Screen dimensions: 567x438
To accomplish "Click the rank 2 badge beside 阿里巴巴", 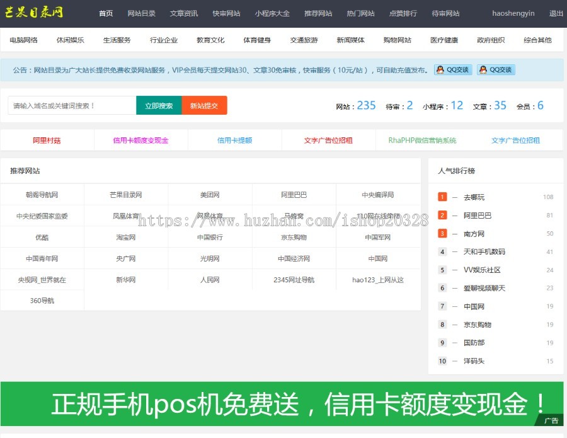I will coord(442,215).
